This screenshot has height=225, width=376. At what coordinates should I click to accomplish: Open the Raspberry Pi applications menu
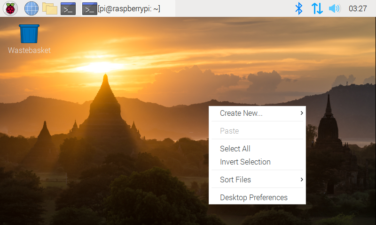coord(10,8)
